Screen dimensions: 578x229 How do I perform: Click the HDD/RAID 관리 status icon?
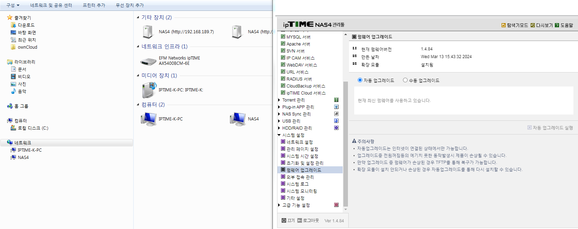point(336,128)
